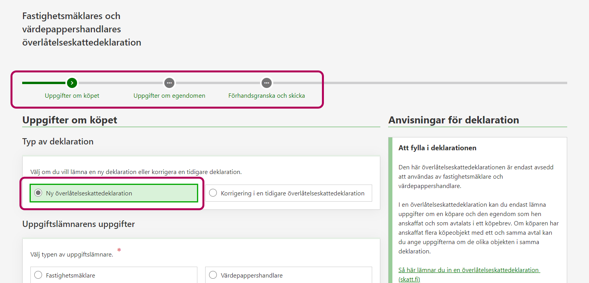The height and width of the screenshot is (283, 589).
Task: Select the Ny överlåtelseskattedeklaration radio button
Action: click(x=38, y=193)
